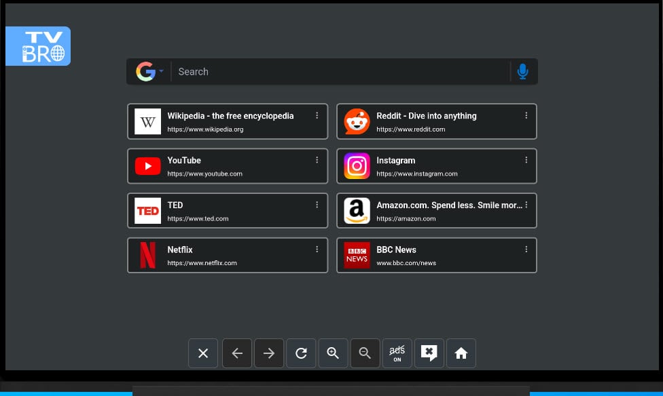Viewport: 663px width, 396px height.
Task: Click the https://www.instagram.com URL text
Action: click(x=417, y=174)
